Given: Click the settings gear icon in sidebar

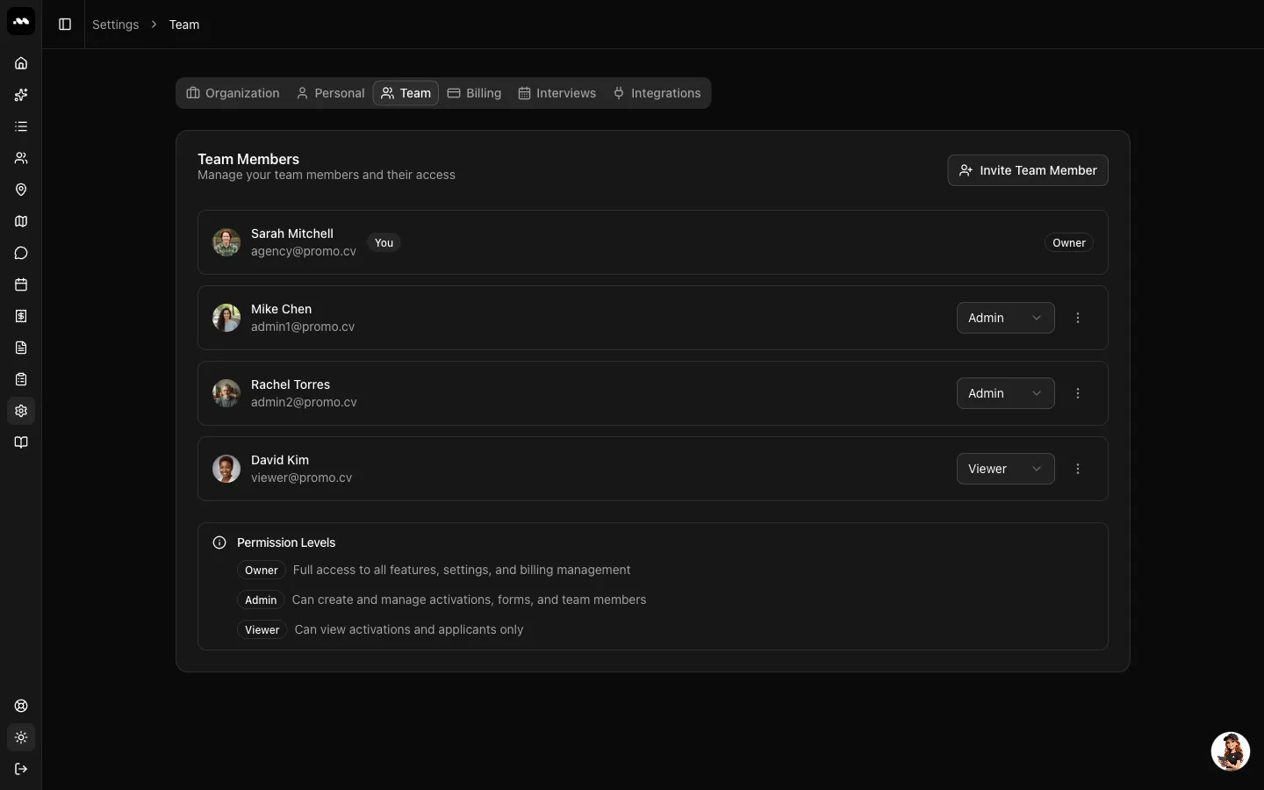Looking at the screenshot, I should [x=21, y=411].
